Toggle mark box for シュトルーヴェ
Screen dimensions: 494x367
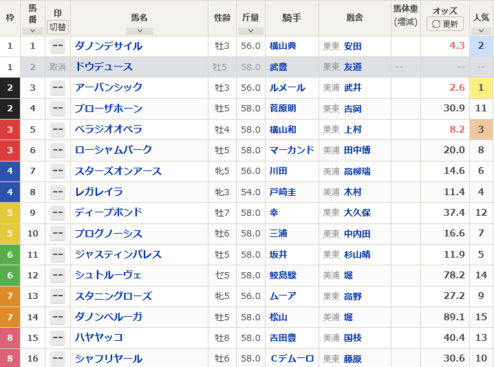pos(58,275)
